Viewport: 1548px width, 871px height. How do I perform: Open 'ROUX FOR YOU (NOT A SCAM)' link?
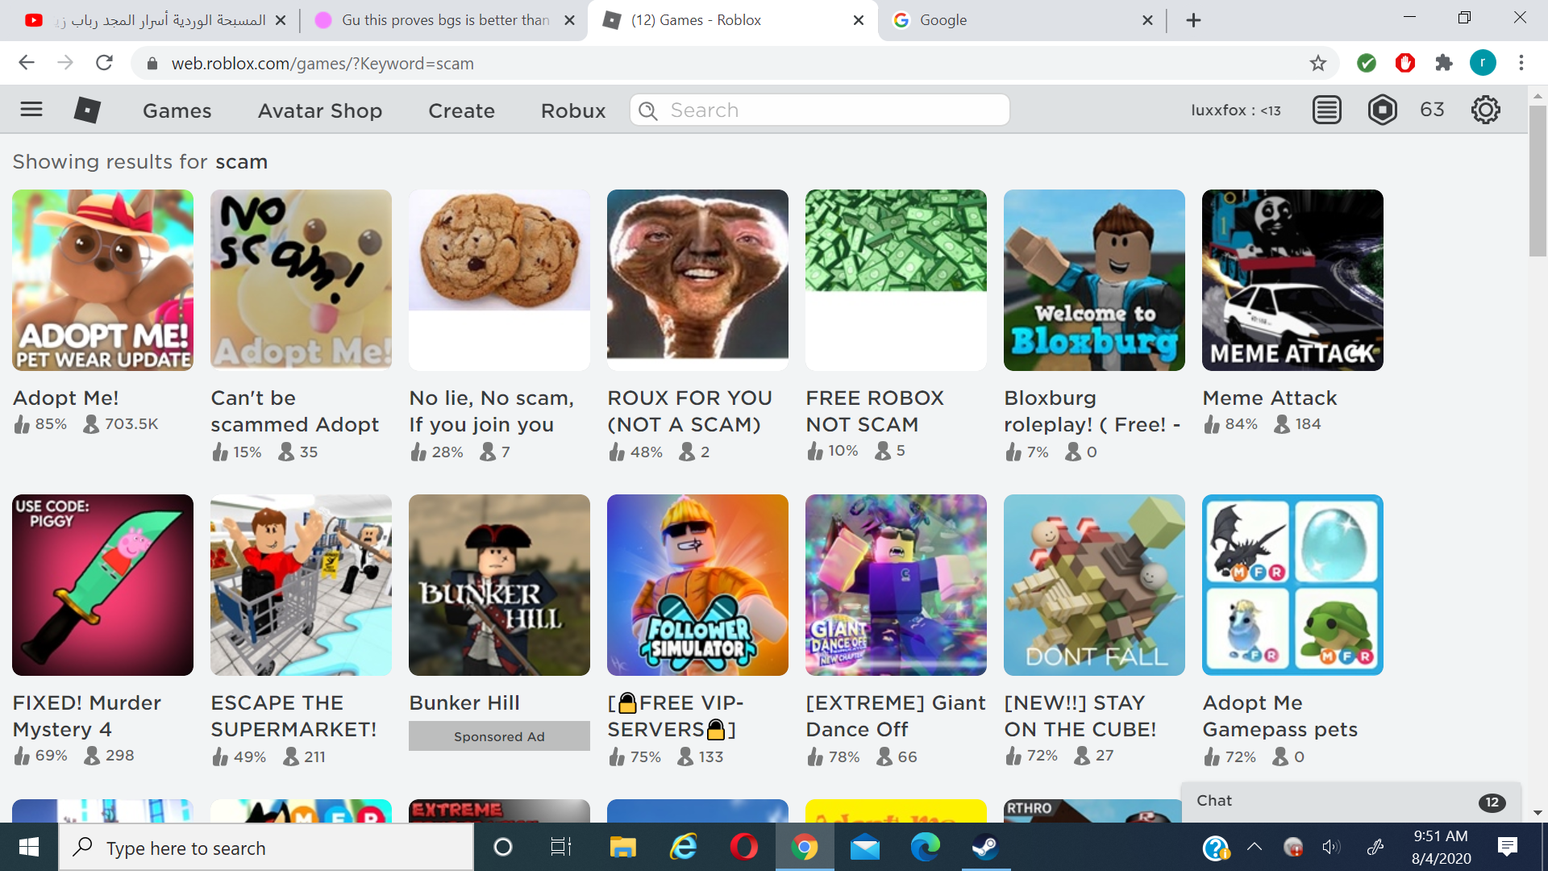point(690,411)
